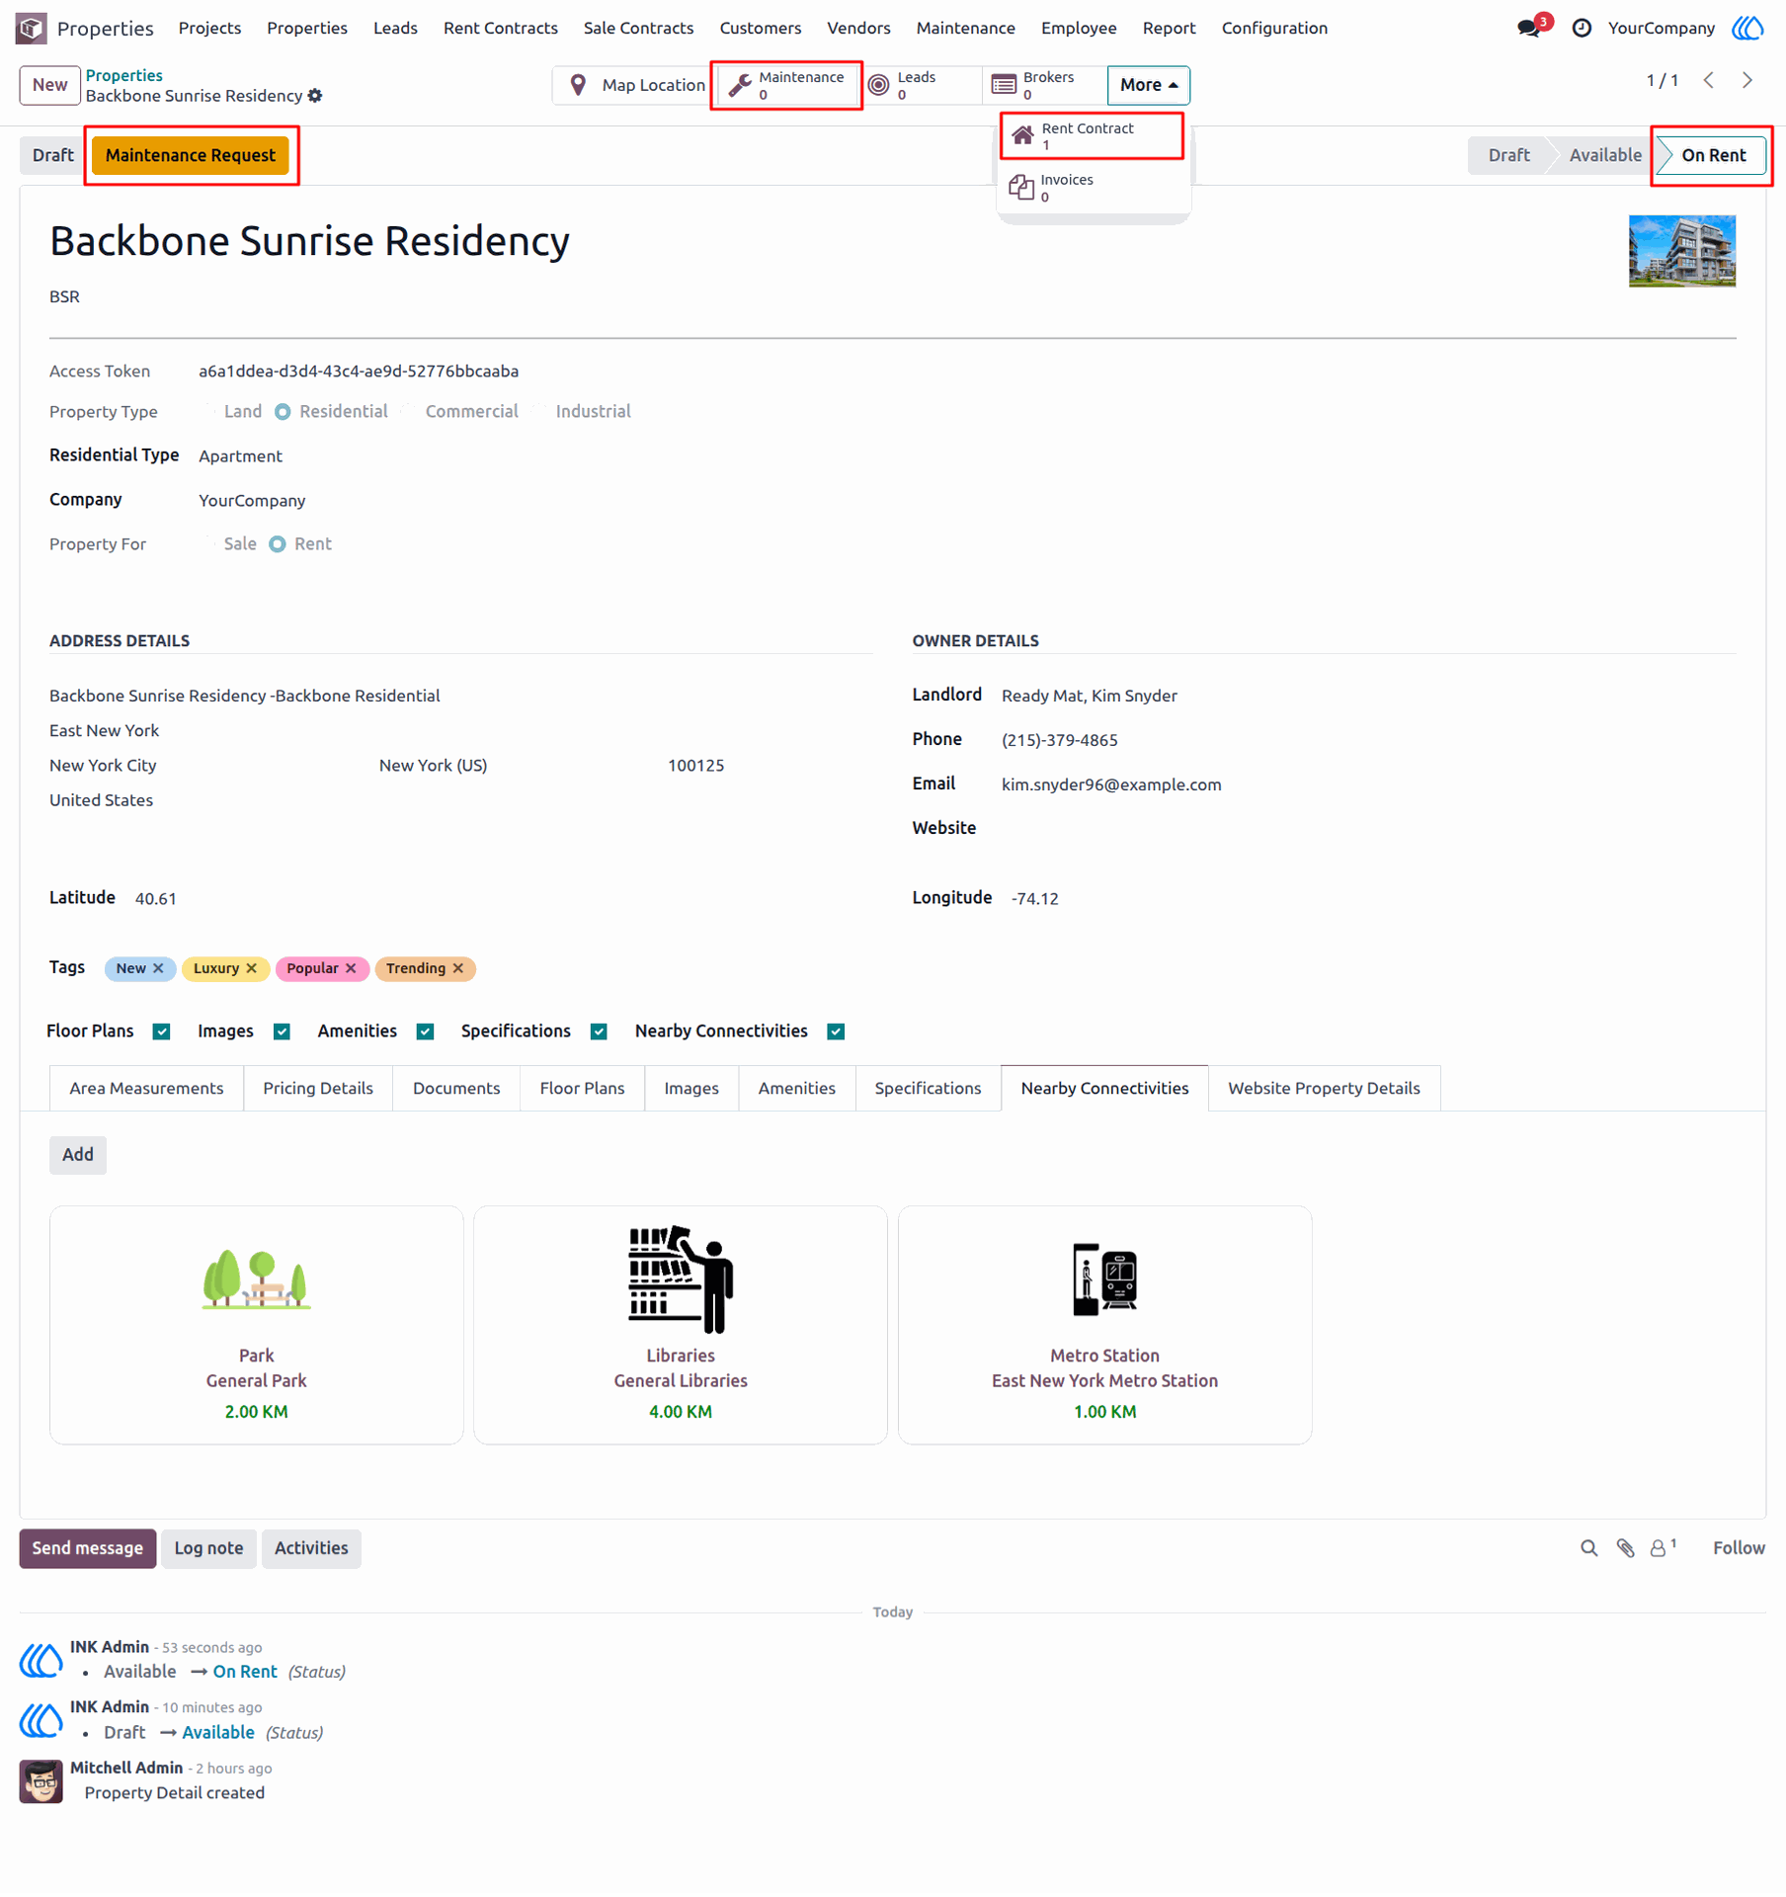Select the Sale radio option
1786x1897 pixels.
coord(207,544)
